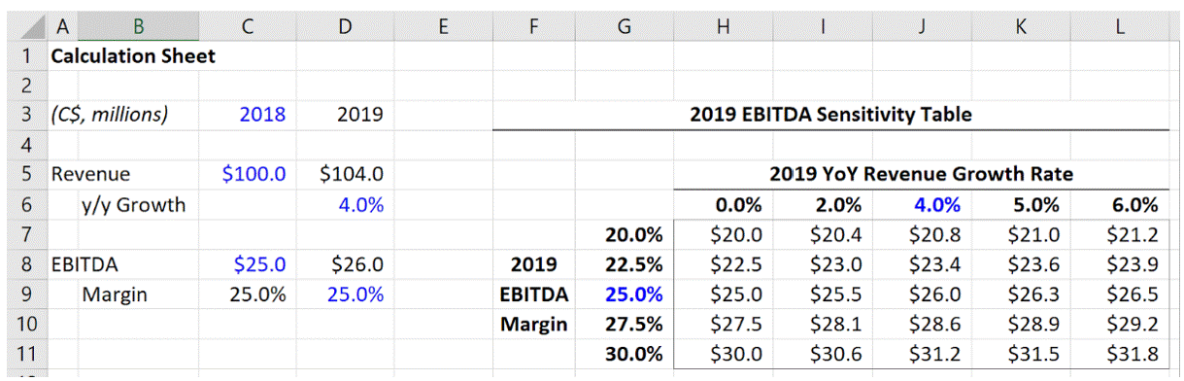Select row 9 header

(x=27, y=294)
